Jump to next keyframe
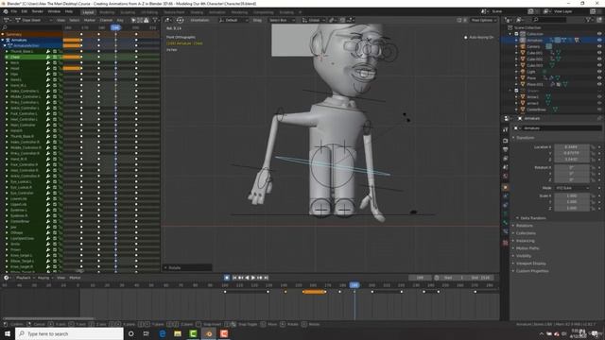This screenshot has height=340, width=605. (260, 278)
